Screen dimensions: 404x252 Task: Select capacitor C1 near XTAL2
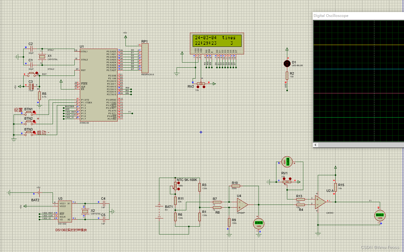pyautogui.click(x=31, y=65)
